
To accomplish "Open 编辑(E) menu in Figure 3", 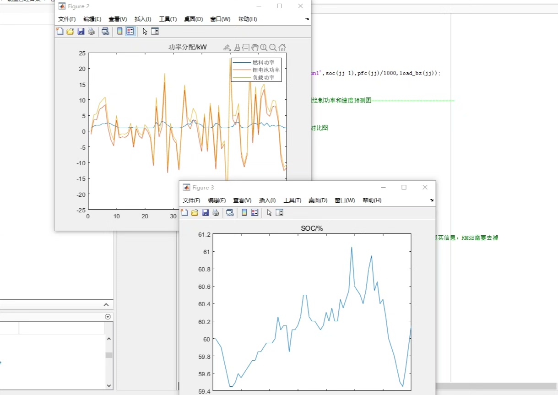I will [217, 200].
